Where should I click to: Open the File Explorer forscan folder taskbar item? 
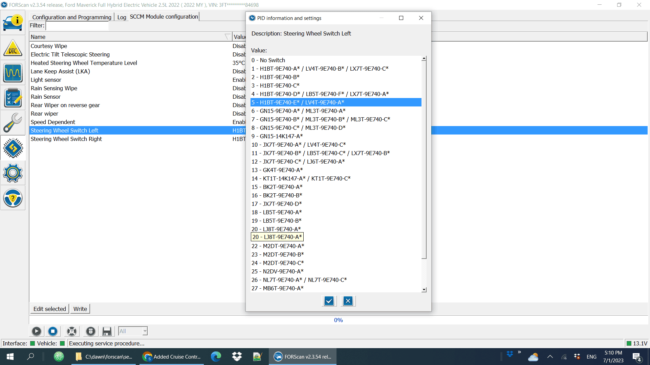coord(104,357)
